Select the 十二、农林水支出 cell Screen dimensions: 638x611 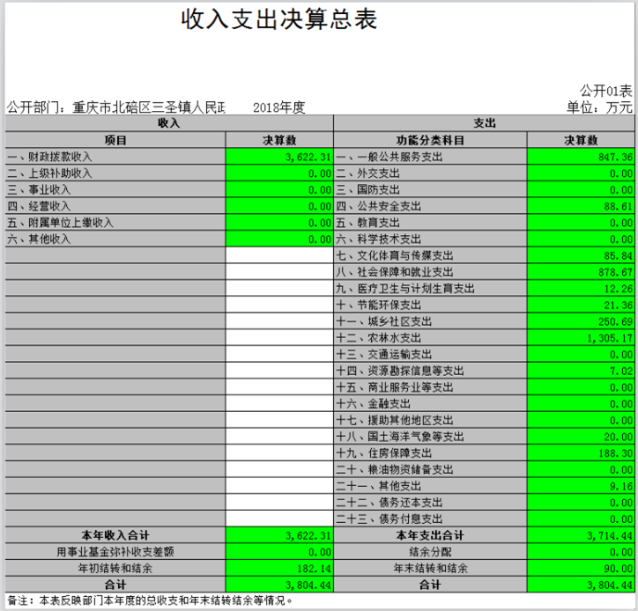[430, 338]
